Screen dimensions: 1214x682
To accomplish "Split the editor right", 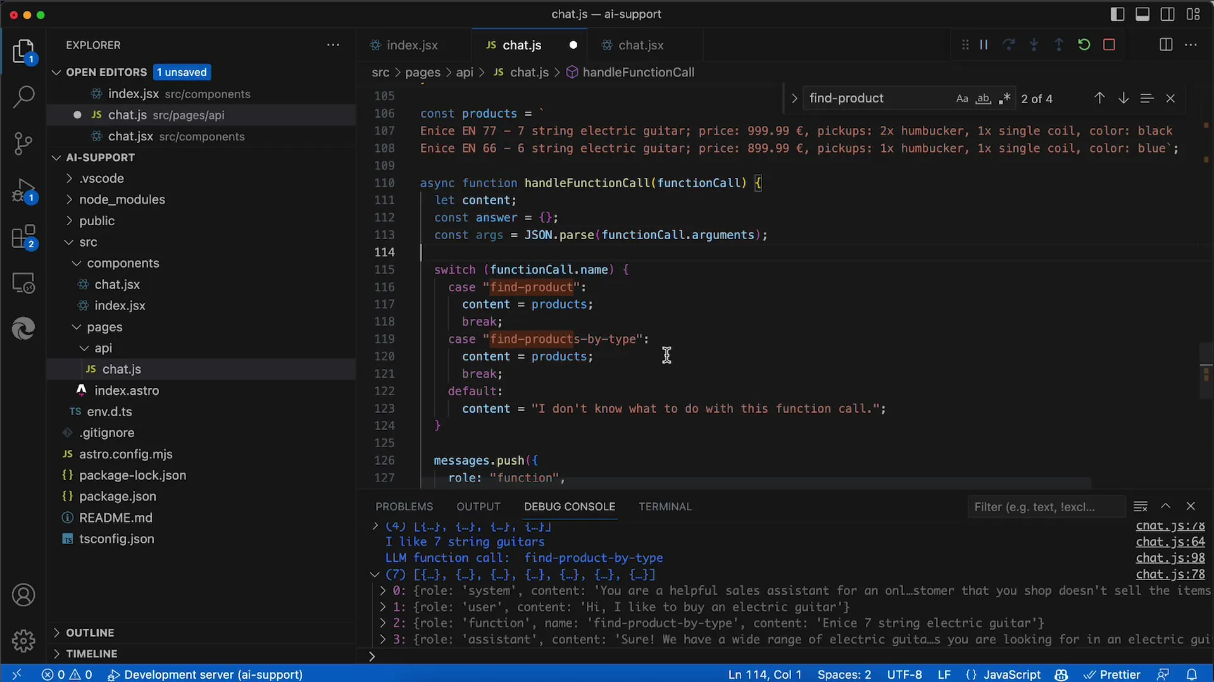I will pyautogui.click(x=1166, y=45).
